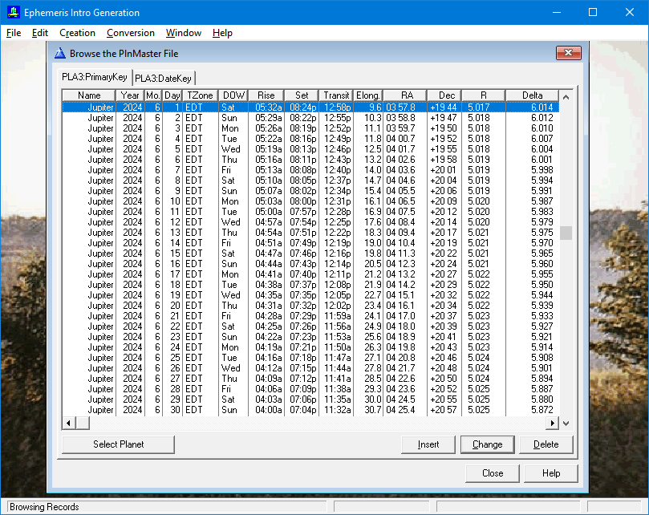Click the Change button
Screen dimensions: 649x515
487,444
